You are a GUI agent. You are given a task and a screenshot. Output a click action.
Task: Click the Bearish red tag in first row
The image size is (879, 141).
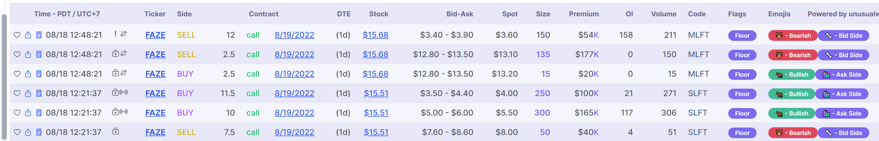point(792,35)
